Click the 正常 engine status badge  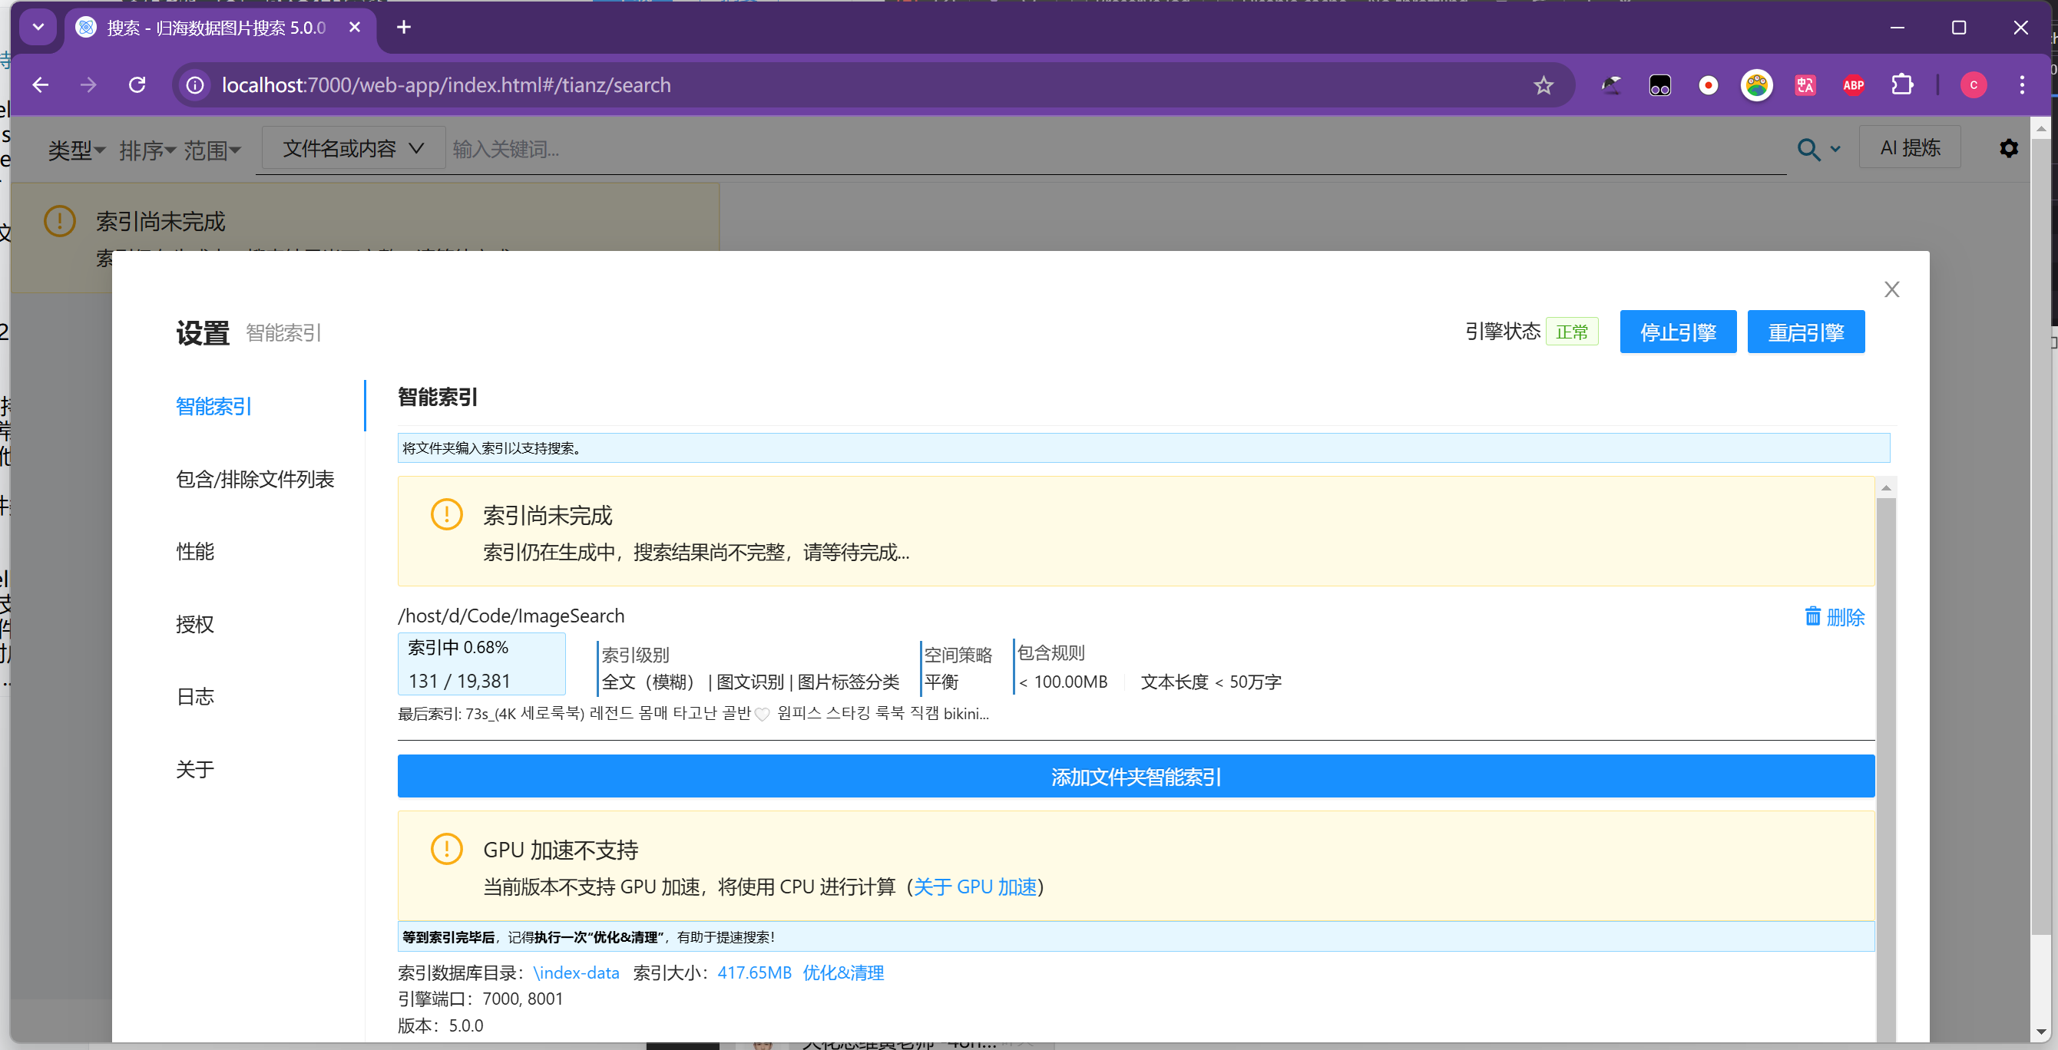tap(1571, 332)
